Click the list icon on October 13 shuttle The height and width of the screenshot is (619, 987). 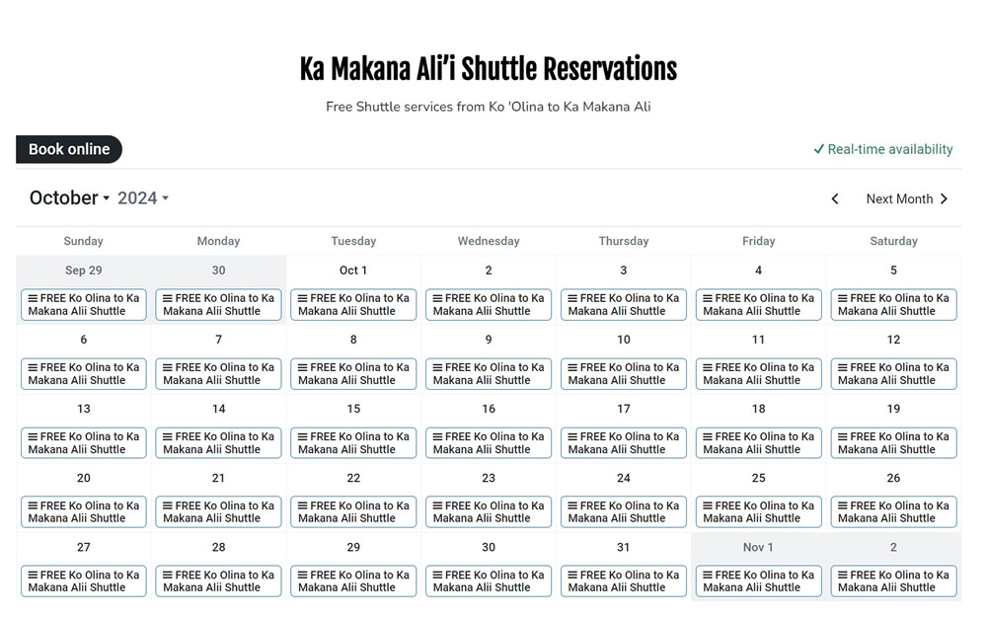33,436
